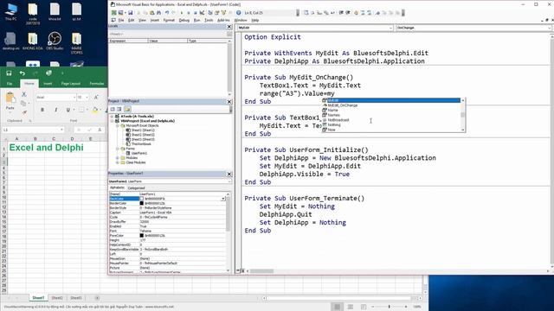Open Excel Name Box dropdown arrow
This screenshot has height=311, width=554.
click(61, 130)
